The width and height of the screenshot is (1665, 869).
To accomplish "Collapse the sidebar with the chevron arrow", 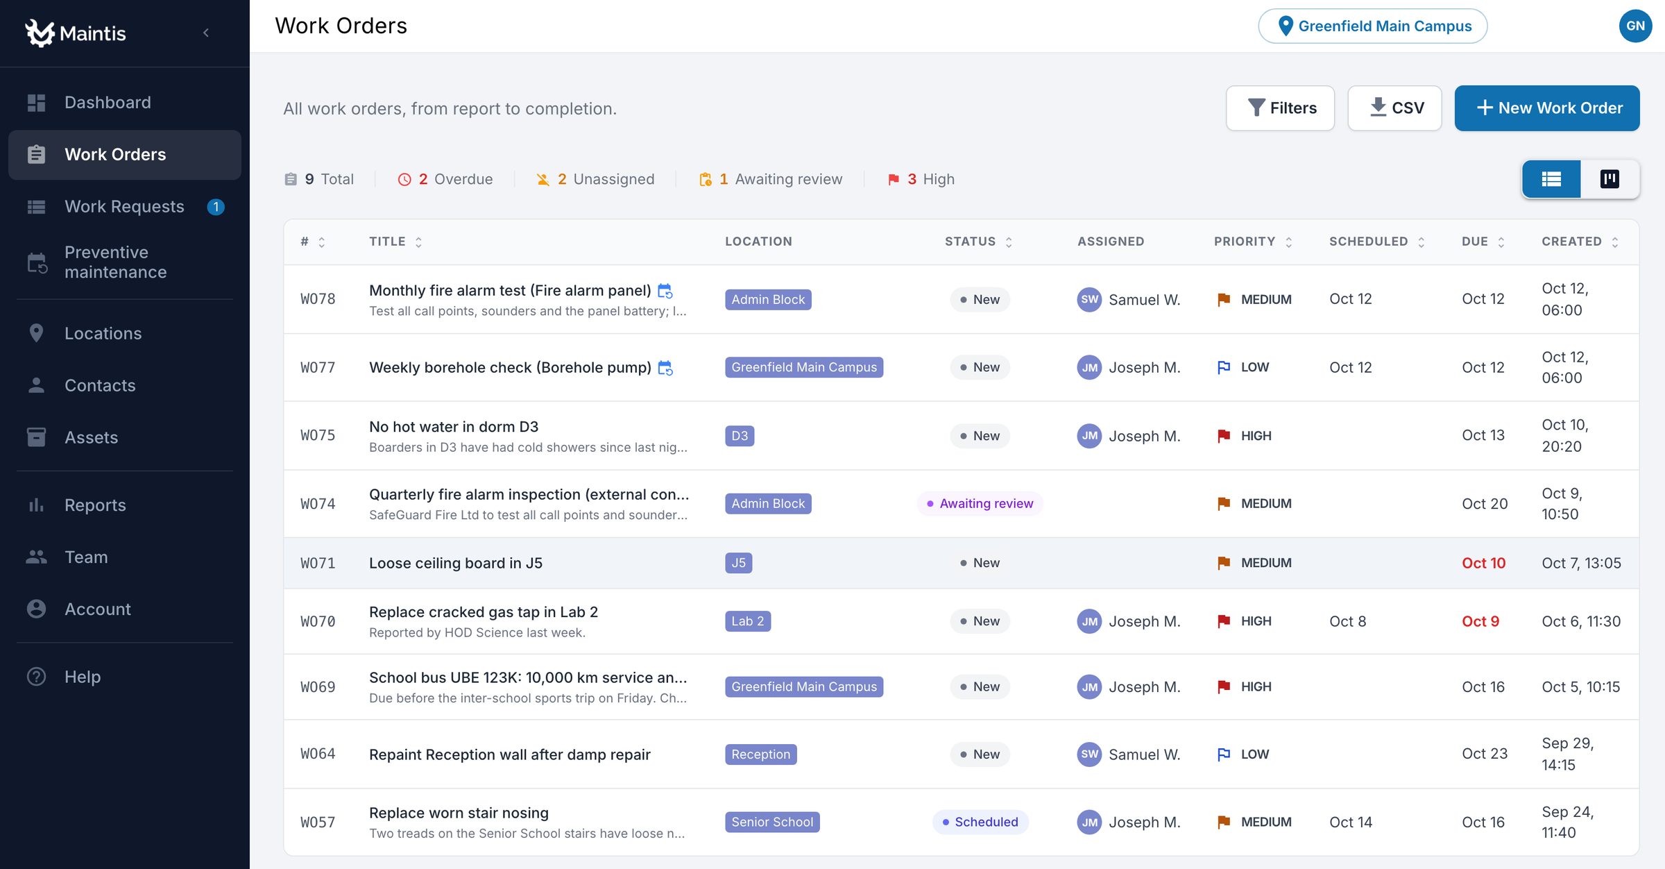I will click(206, 33).
